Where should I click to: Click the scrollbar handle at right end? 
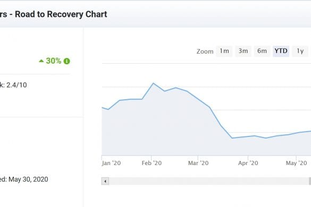click(x=310, y=181)
